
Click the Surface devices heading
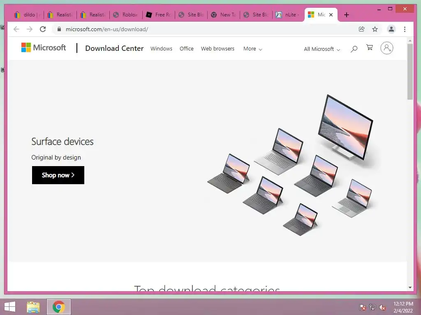coord(62,142)
